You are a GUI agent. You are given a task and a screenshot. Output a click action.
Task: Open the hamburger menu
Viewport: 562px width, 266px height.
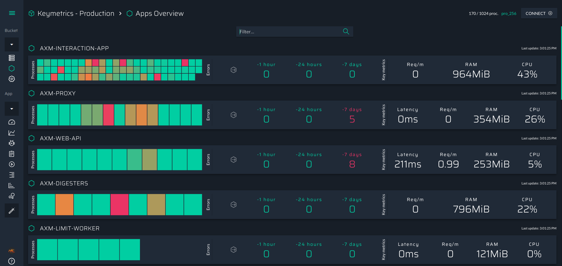coord(12,13)
